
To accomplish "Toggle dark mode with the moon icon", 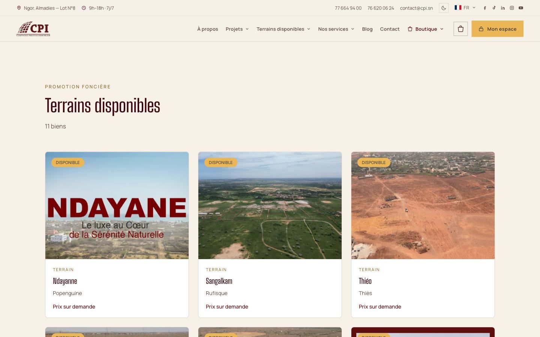I will tap(444, 8).
